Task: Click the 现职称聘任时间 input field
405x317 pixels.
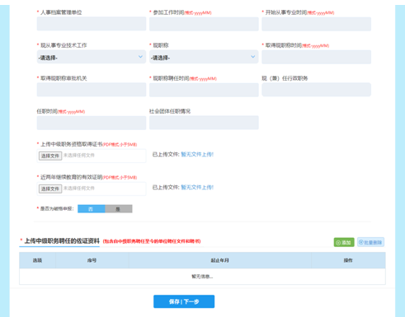Action: click(x=204, y=90)
